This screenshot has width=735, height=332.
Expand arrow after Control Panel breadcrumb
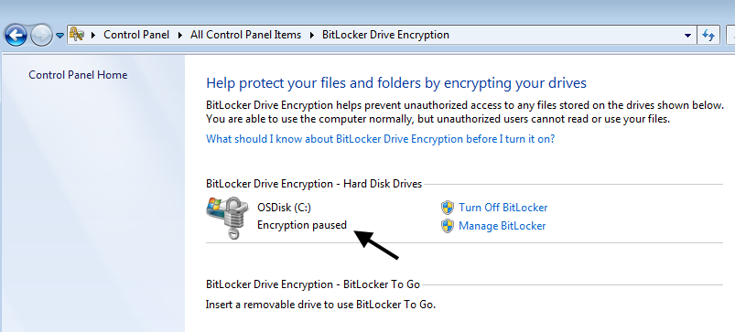(180, 35)
